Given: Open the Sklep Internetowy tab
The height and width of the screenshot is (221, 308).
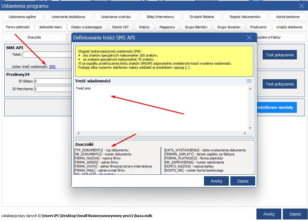Looking at the screenshot, I should tap(160, 17).
